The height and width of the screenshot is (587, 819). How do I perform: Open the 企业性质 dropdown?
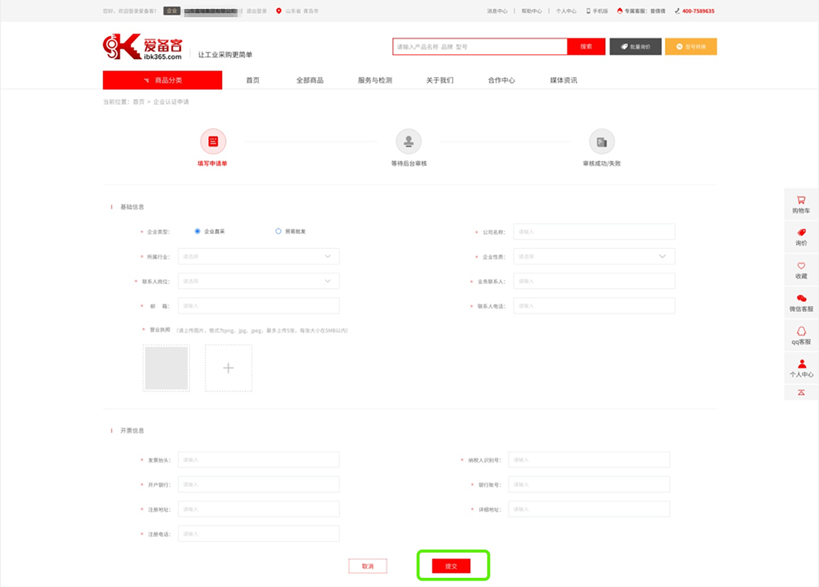pos(594,256)
